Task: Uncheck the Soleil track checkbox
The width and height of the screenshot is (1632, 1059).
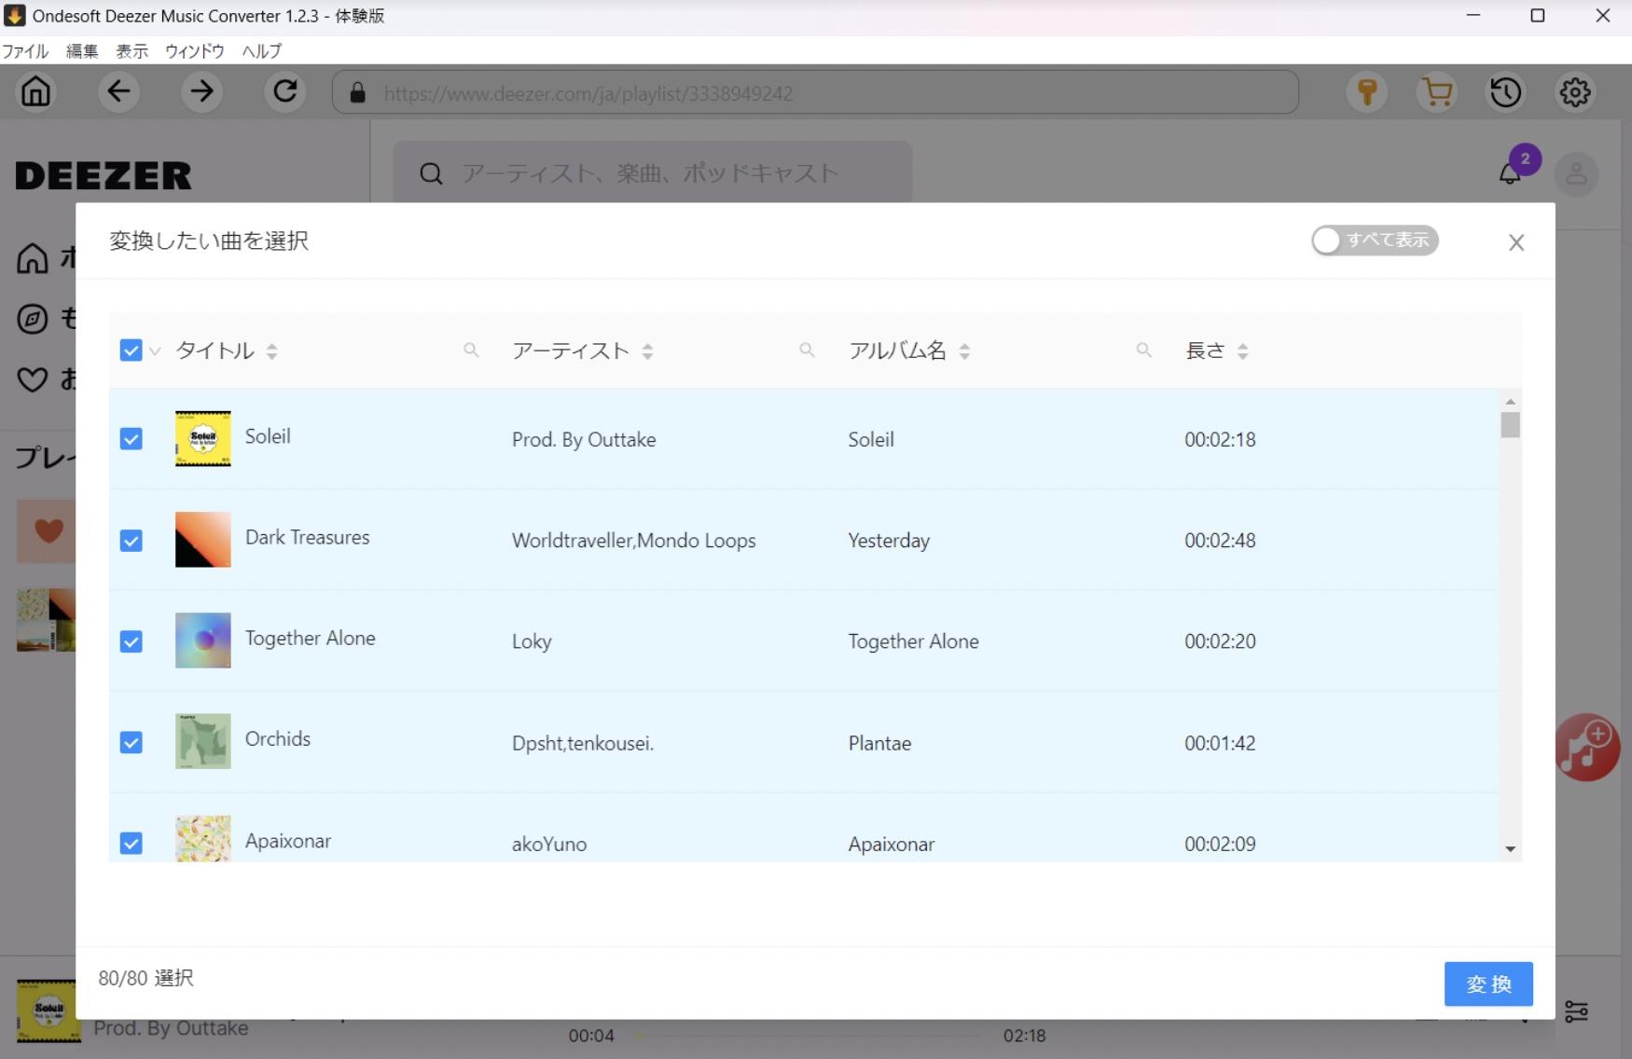Action: pyautogui.click(x=131, y=439)
